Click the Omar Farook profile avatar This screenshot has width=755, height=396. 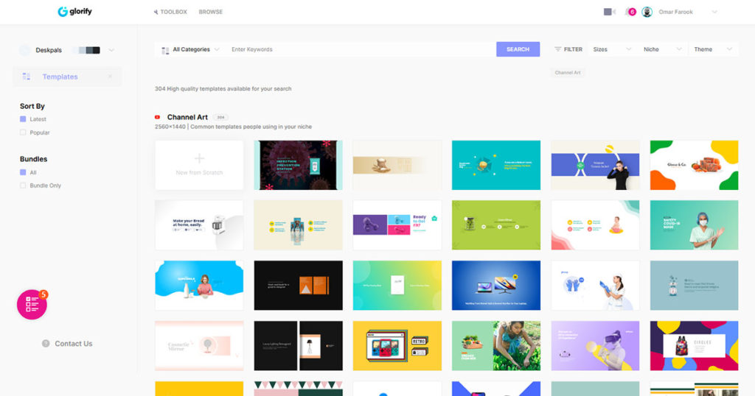647,12
